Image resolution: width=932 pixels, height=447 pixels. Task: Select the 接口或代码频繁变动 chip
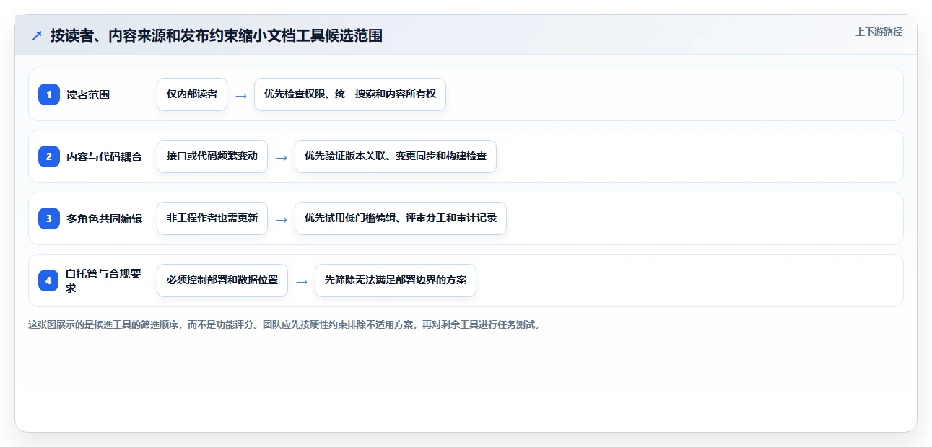(x=212, y=156)
